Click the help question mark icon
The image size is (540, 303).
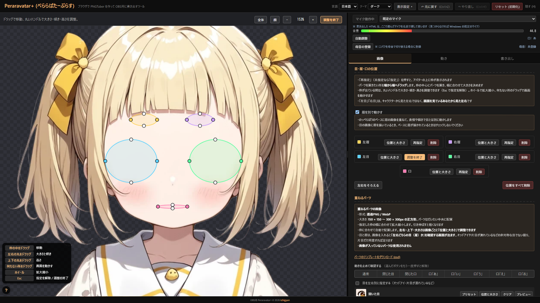point(6,290)
